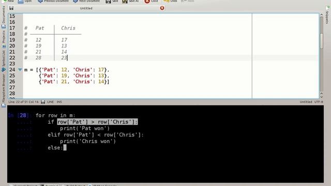Open the Snippets panel on the right edge

(327, 15)
